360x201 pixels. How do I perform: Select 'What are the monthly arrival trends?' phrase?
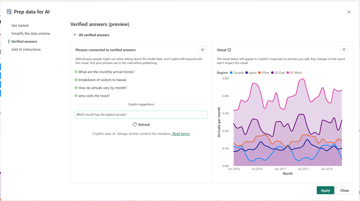(x=106, y=72)
